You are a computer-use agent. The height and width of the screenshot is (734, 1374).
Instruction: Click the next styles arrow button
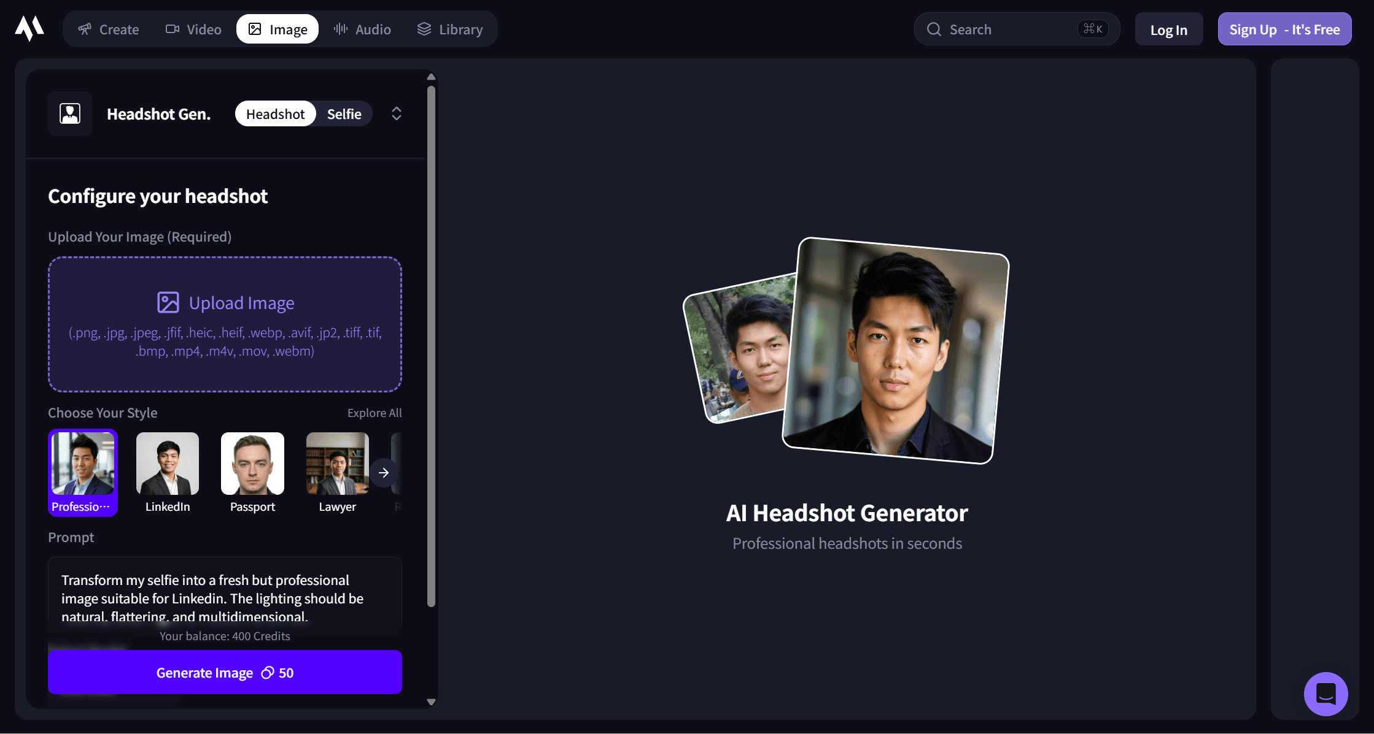pos(384,473)
